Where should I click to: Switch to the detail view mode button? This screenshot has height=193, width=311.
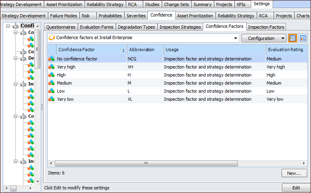(x=303, y=38)
